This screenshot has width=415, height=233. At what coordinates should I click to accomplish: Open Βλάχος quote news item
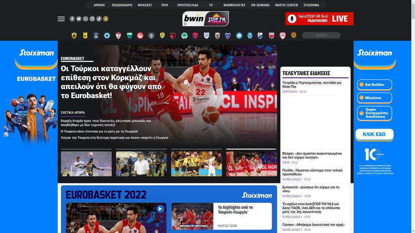(x=312, y=155)
